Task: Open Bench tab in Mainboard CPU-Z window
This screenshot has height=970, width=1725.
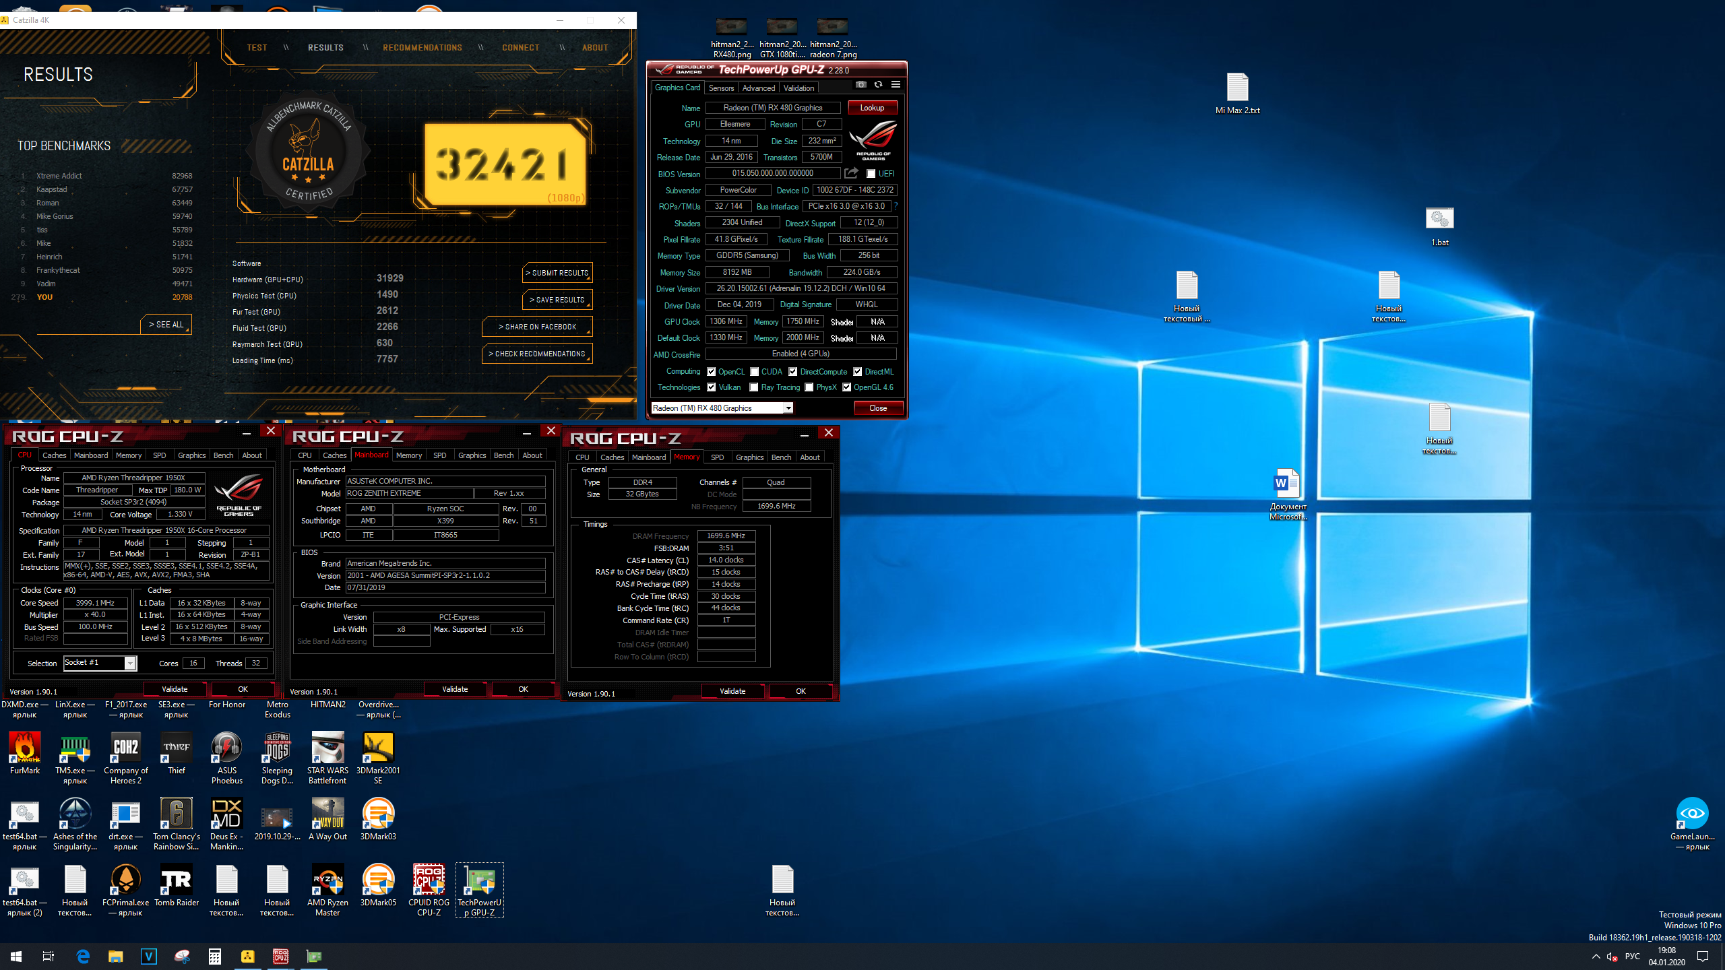Action: (503, 455)
